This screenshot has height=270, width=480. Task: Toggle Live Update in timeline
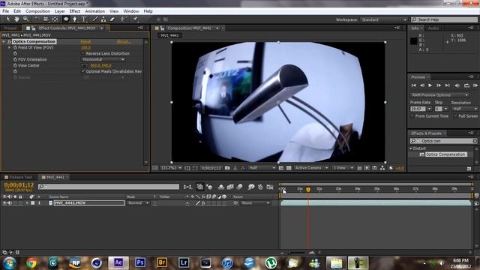coord(199,187)
